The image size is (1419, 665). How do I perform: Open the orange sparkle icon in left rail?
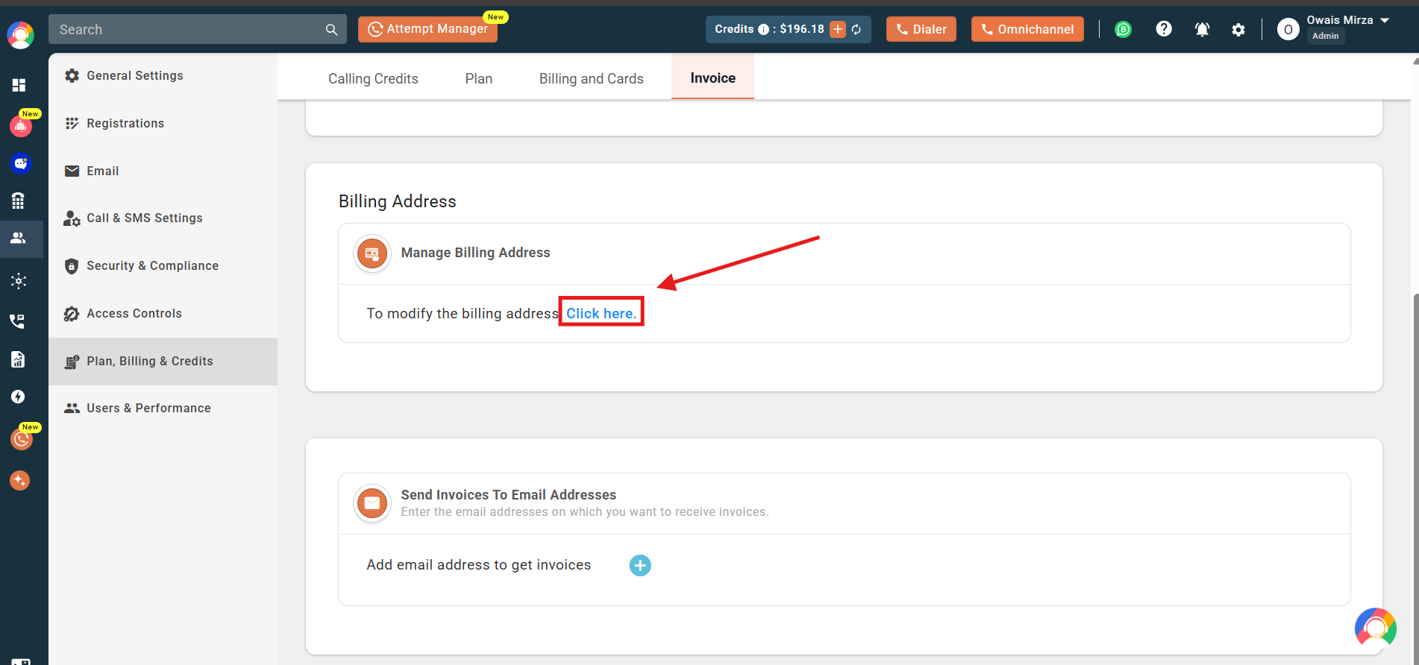tap(19, 481)
